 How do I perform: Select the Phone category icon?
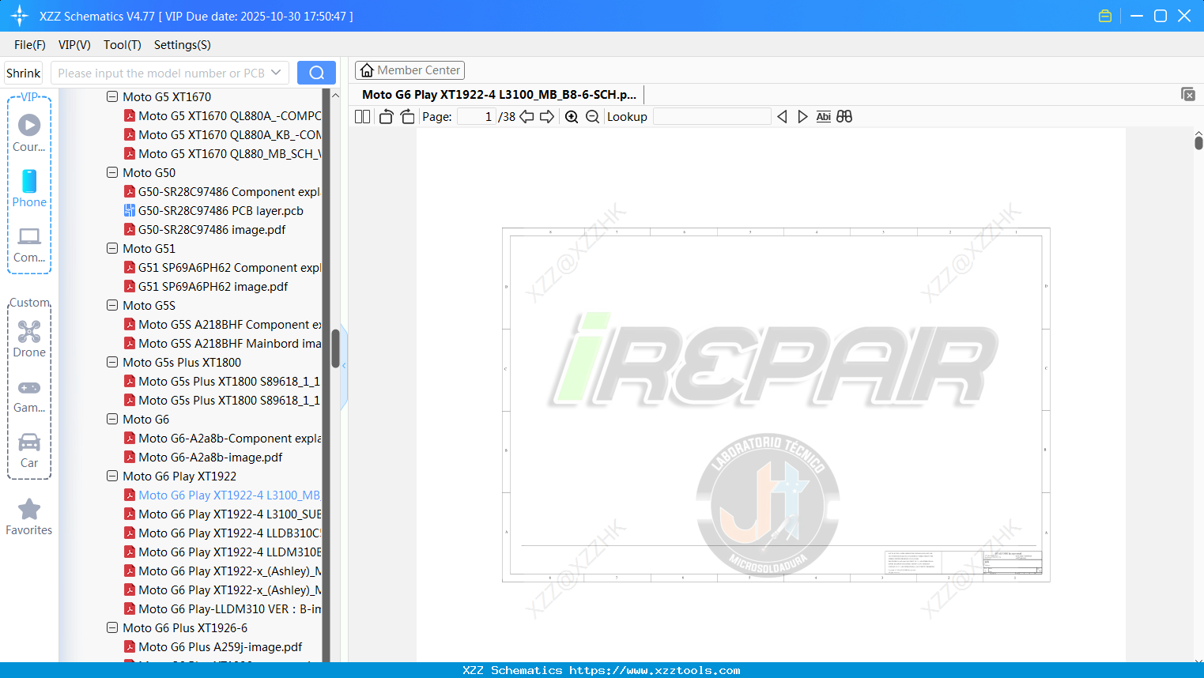(x=29, y=188)
